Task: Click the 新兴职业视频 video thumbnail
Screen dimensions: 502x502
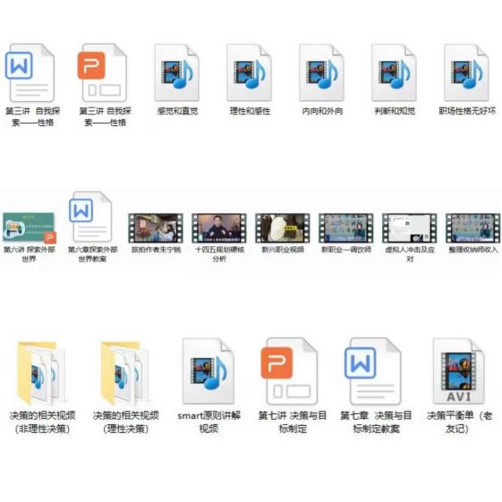Action: [x=283, y=228]
